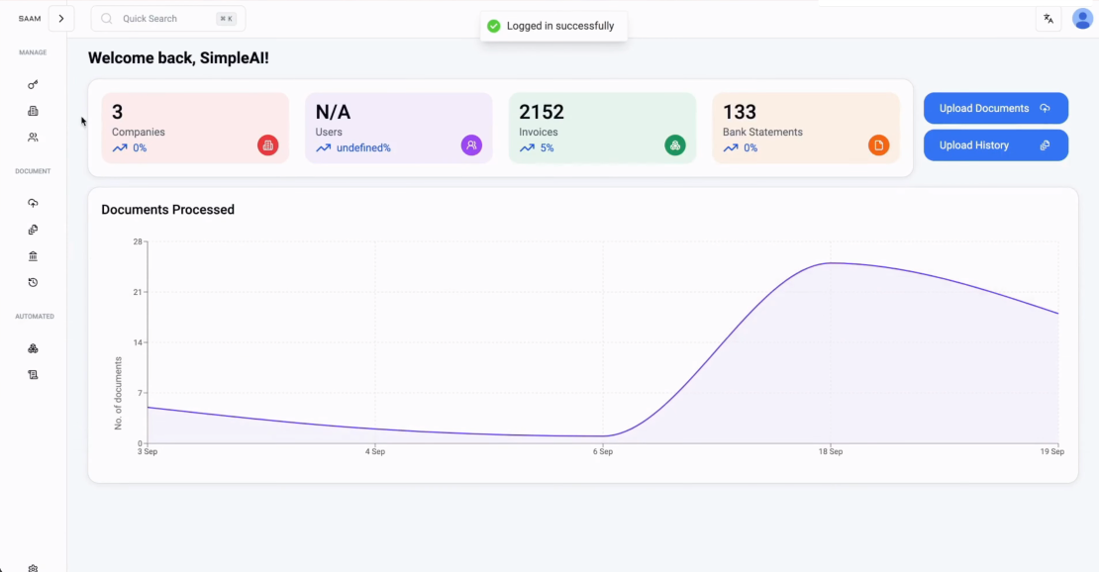Viewport: 1099px width, 572px height.
Task: Click the rules script icon under Automated
Action: 33,374
